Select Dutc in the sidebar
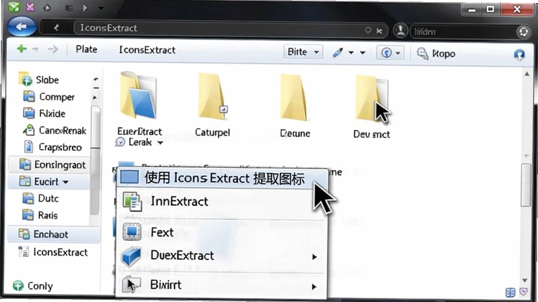This screenshot has height=302, width=538. pyautogui.click(x=48, y=198)
